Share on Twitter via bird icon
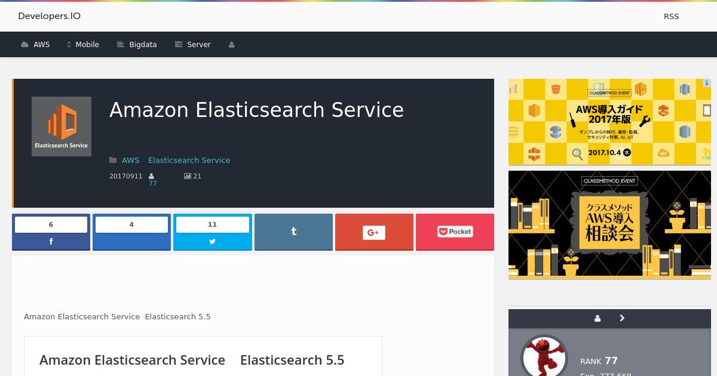This screenshot has height=376, width=717. pyautogui.click(x=212, y=242)
